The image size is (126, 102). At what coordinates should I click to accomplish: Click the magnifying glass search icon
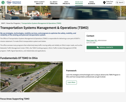[x=117, y=3]
